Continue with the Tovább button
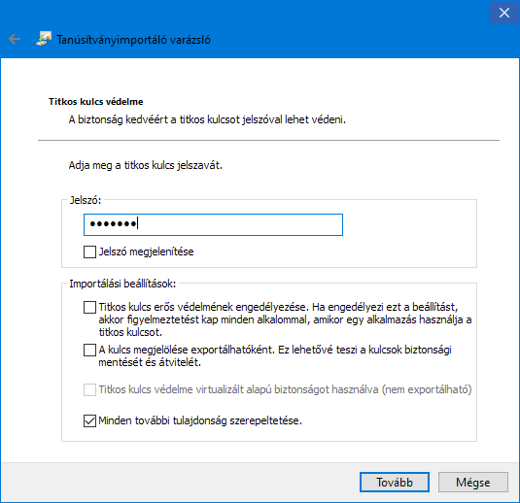The image size is (520, 503). pos(395,483)
